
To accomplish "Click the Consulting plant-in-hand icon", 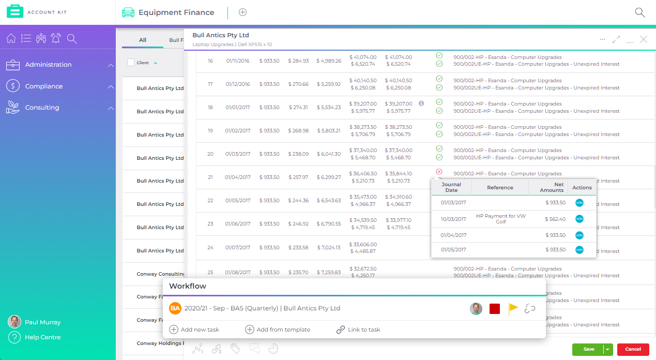I will (13, 107).
